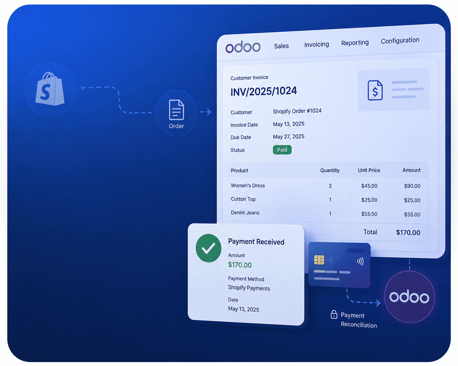Click the credit card graphic

339,265
